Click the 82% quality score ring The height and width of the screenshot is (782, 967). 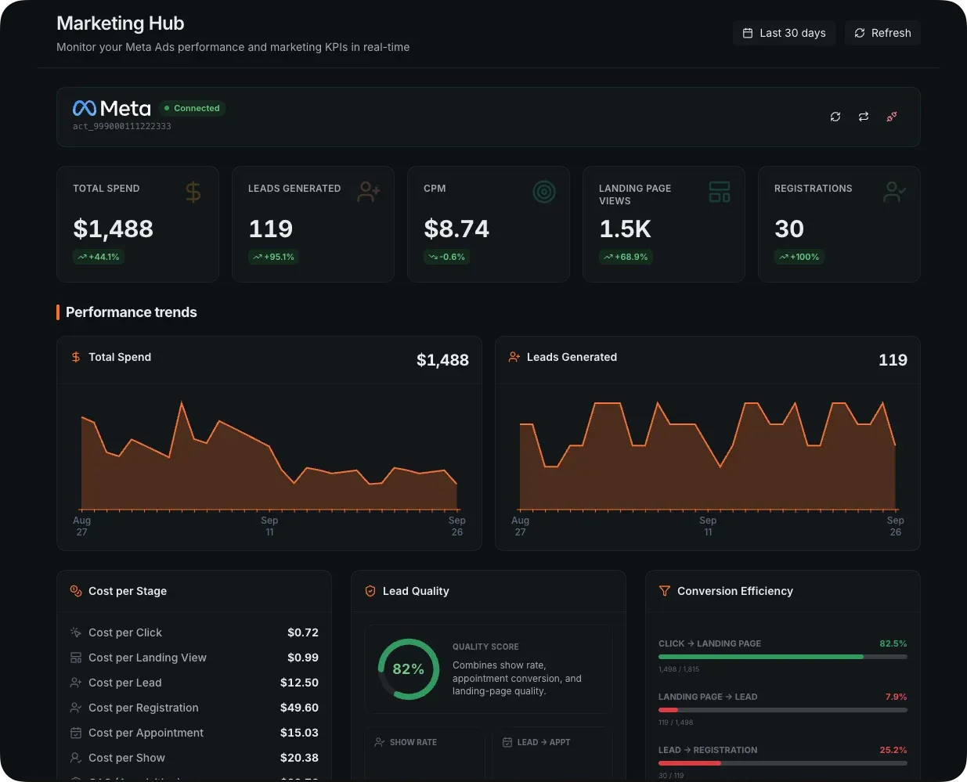tap(409, 669)
